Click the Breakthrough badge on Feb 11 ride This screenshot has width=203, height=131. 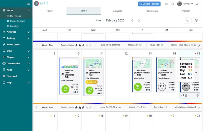pyautogui.click(x=91, y=82)
